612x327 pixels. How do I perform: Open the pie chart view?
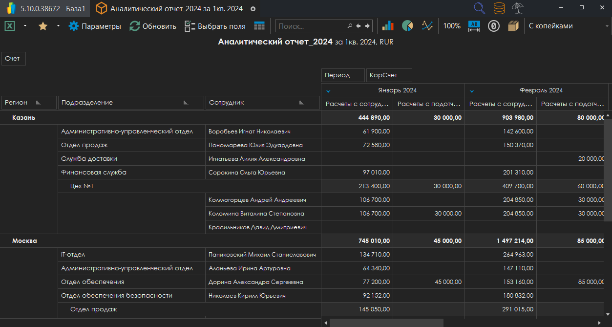[x=407, y=26]
